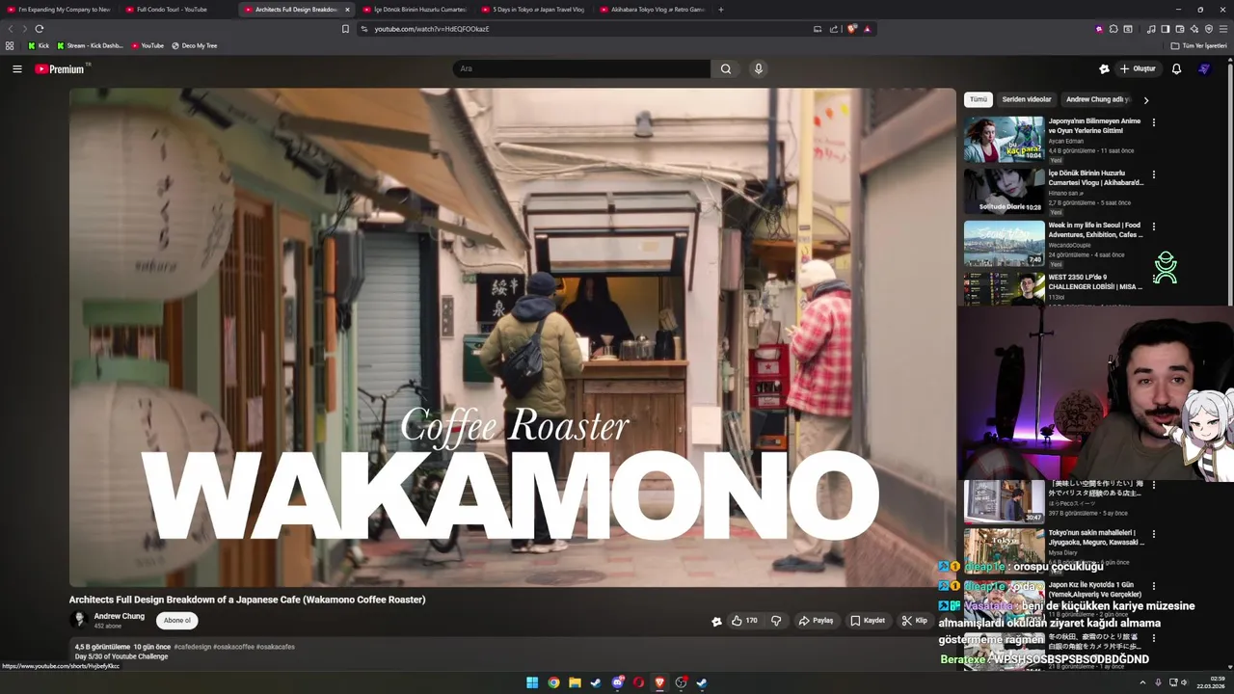Open the Brave Shields lion icon
The width and height of the screenshot is (1234, 694).
[851, 29]
